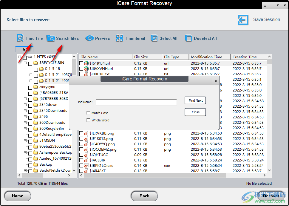
Task: Click the Save Session arrow icon
Action: 243,20
